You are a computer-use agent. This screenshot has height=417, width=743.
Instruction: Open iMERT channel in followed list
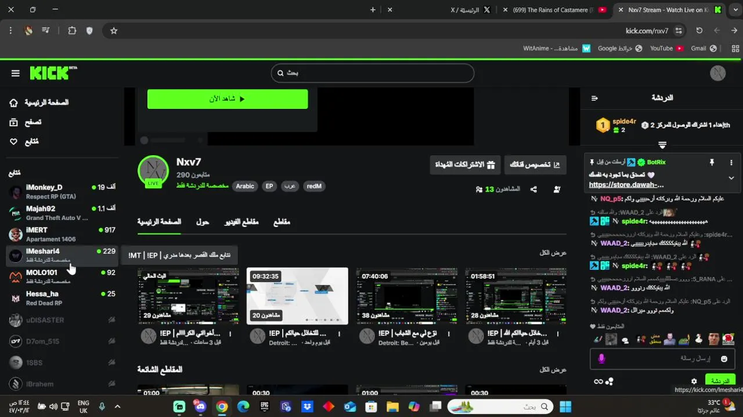pos(62,234)
